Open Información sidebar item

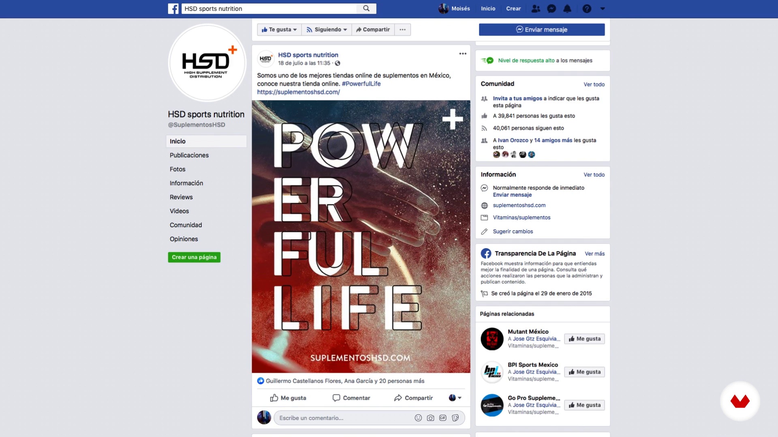tap(186, 183)
